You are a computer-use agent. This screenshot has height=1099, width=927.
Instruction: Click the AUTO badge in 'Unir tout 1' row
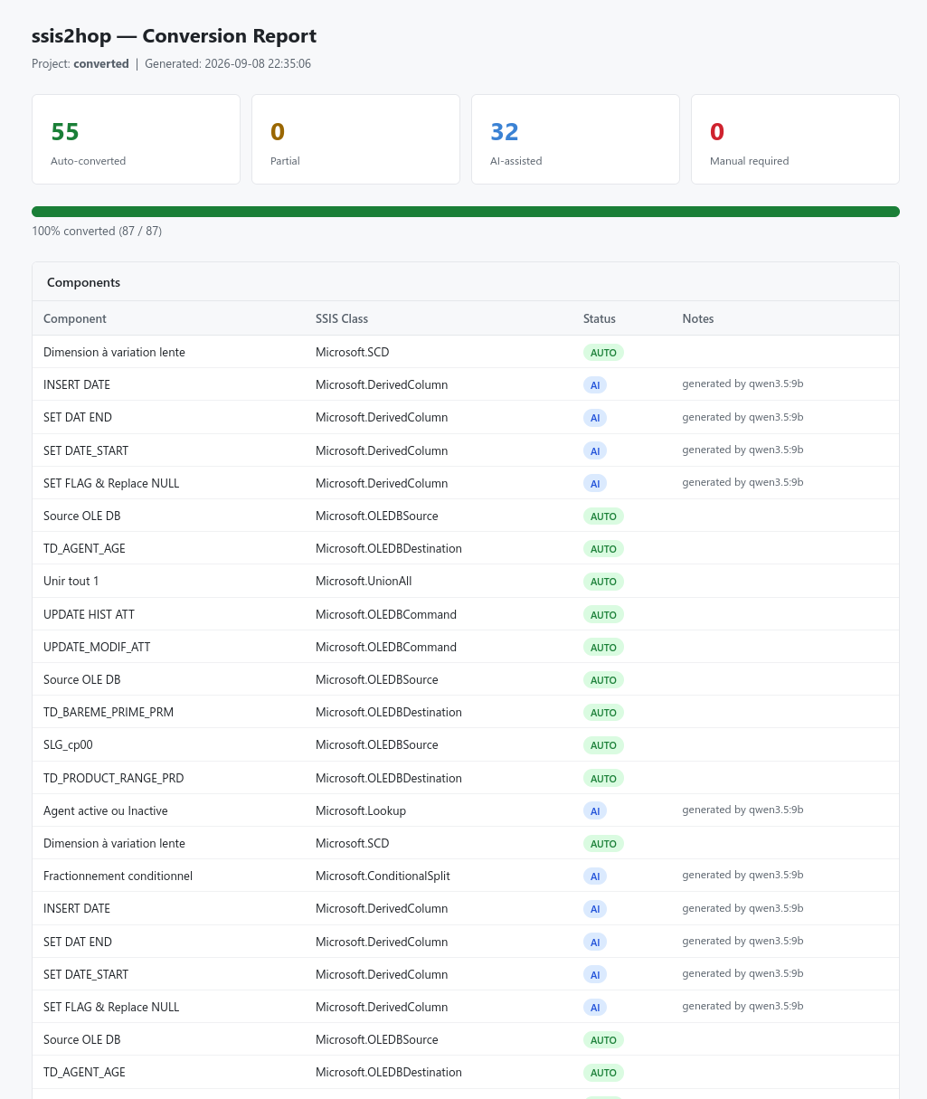[x=603, y=582]
